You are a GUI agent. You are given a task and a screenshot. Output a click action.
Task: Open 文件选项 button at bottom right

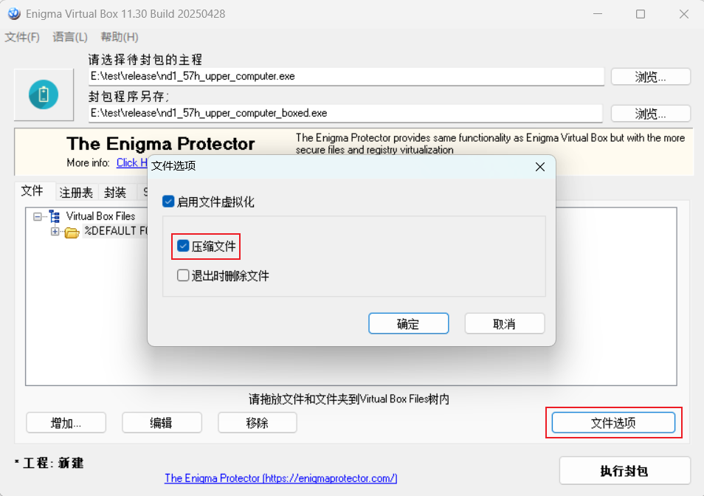613,423
